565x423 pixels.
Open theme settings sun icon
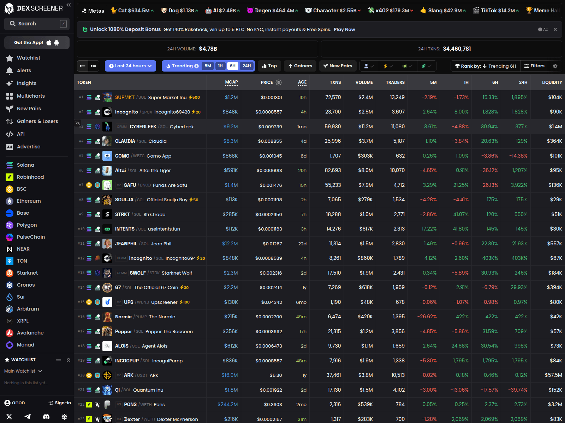[64, 417]
